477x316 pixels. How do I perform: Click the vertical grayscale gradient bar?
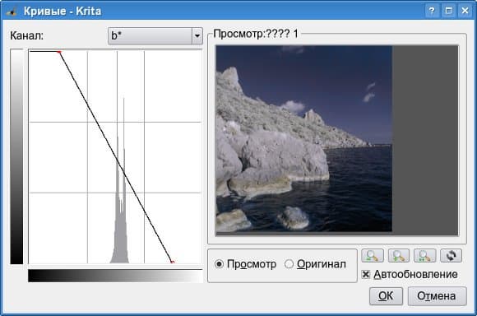pyautogui.click(x=16, y=156)
